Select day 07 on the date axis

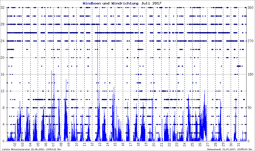point(53,144)
